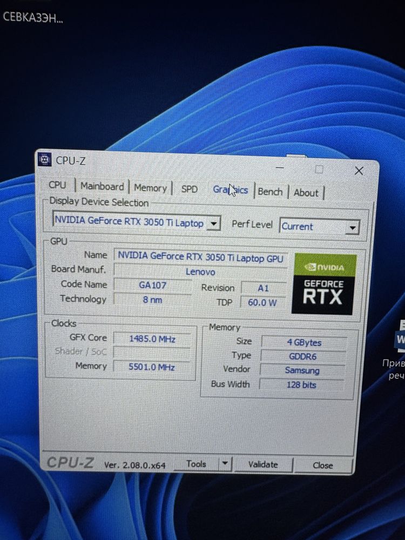Click the CPU-Z app icon in title bar
This screenshot has width=405, height=540.
[44, 159]
